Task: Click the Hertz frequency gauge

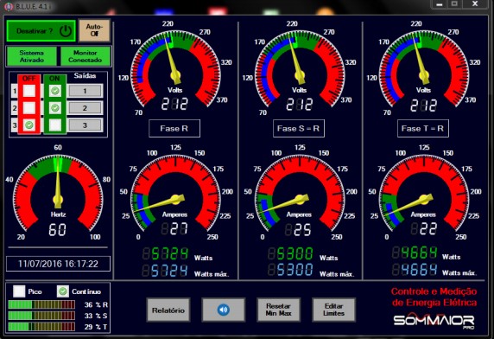Action: [58, 192]
